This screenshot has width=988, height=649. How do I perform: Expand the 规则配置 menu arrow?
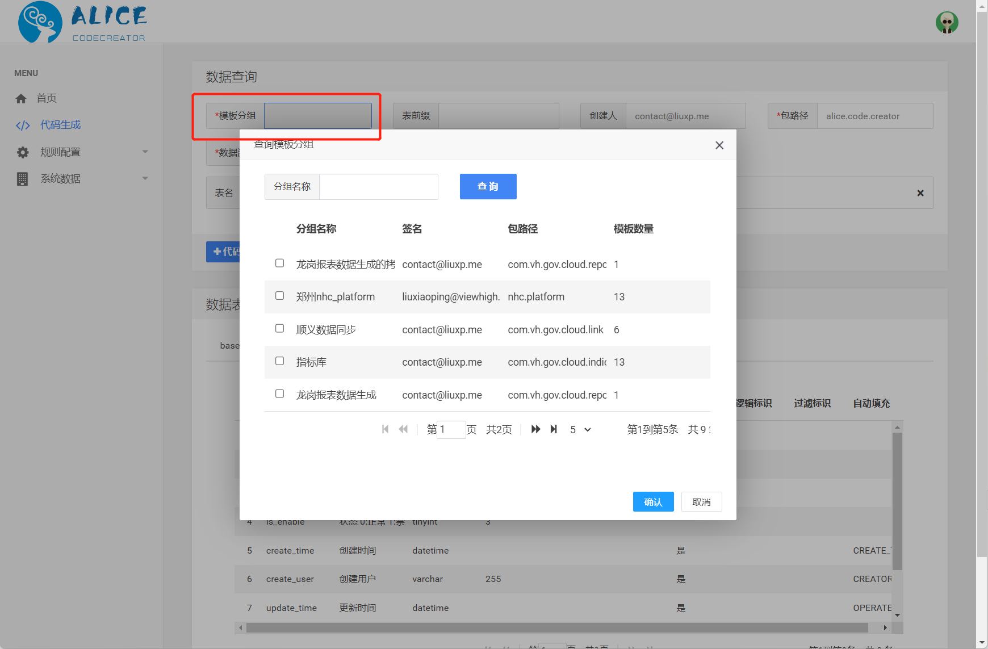pyautogui.click(x=145, y=152)
